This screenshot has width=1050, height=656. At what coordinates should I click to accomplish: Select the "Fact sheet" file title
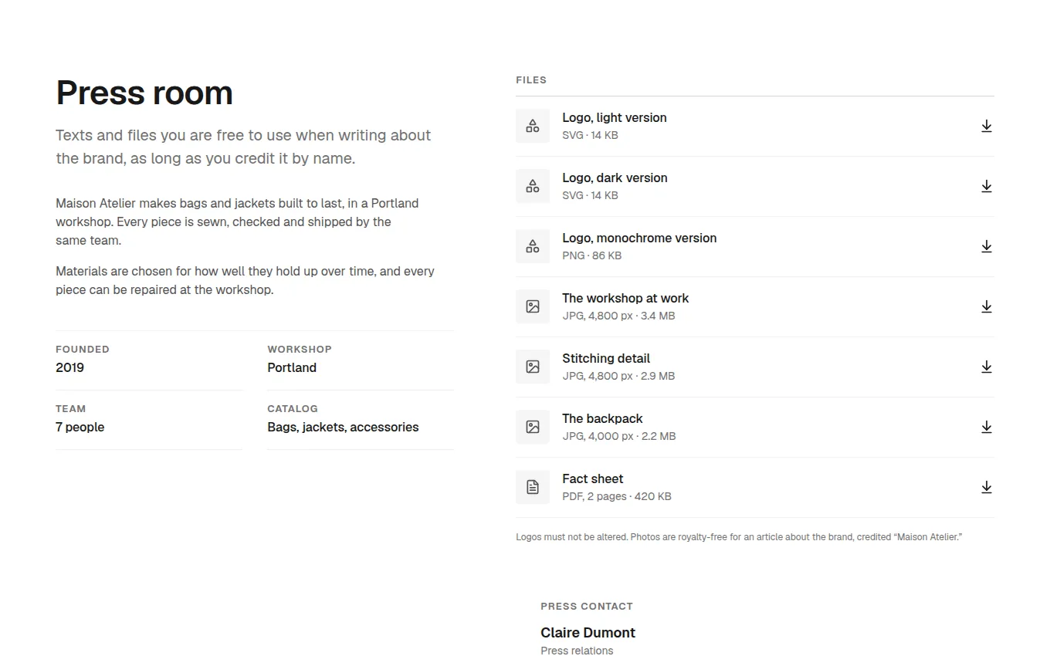593,479
